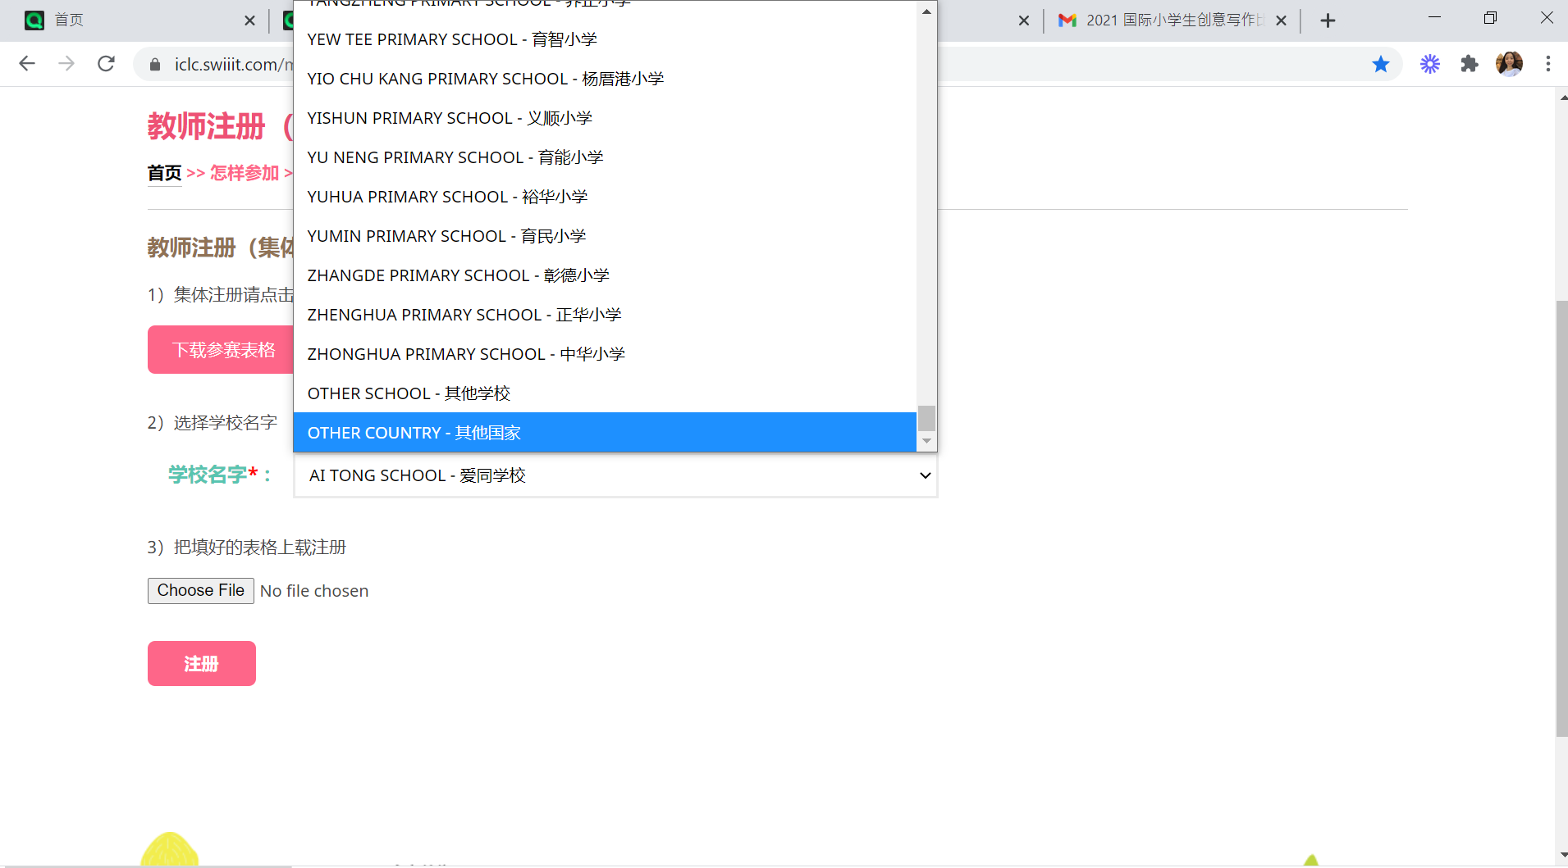
Task: Click the bookmark star icon
Action: tap(1381, 64)
